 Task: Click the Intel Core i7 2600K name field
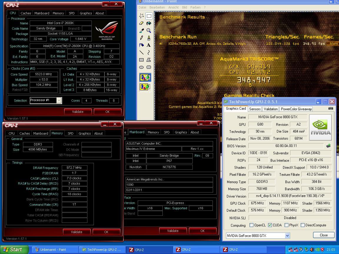61,23
